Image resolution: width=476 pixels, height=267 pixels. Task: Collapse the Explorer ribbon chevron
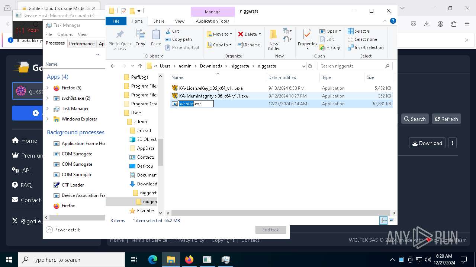tap(385, 21)
